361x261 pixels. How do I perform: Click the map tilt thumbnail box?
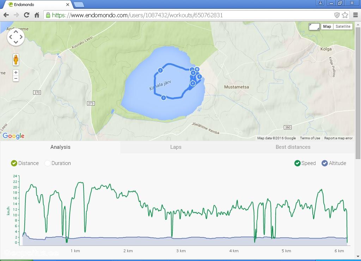[x=314, y=26]
